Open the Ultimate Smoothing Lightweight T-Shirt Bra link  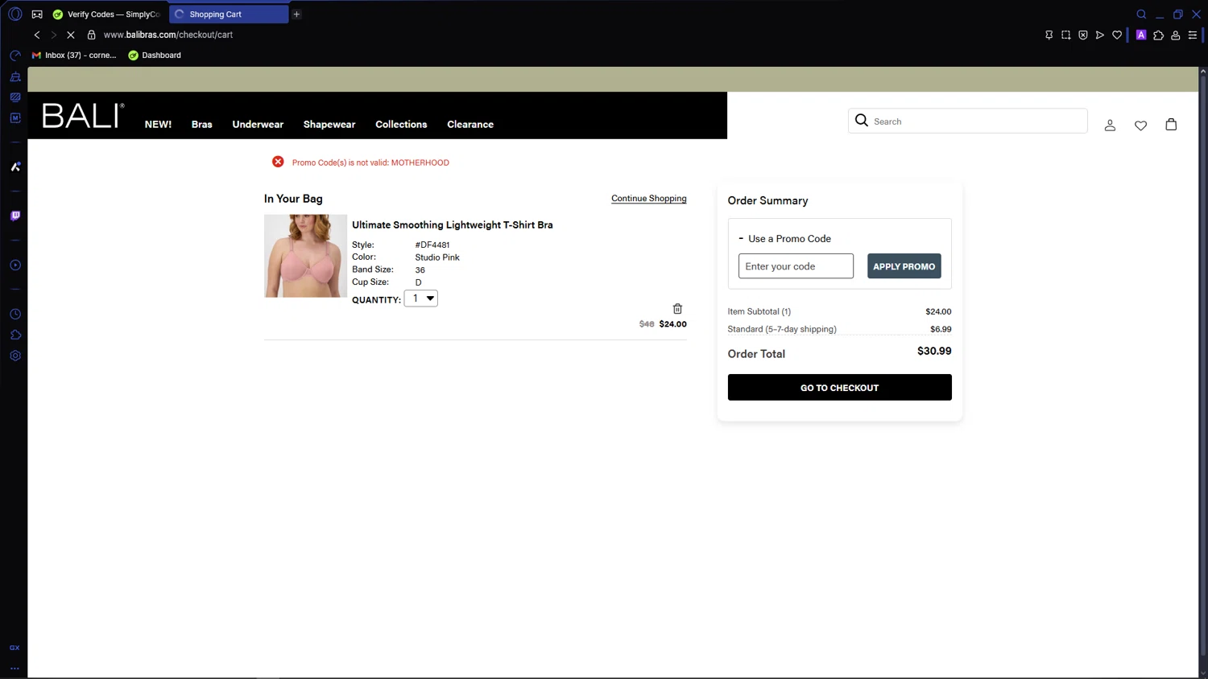(453, 225)
